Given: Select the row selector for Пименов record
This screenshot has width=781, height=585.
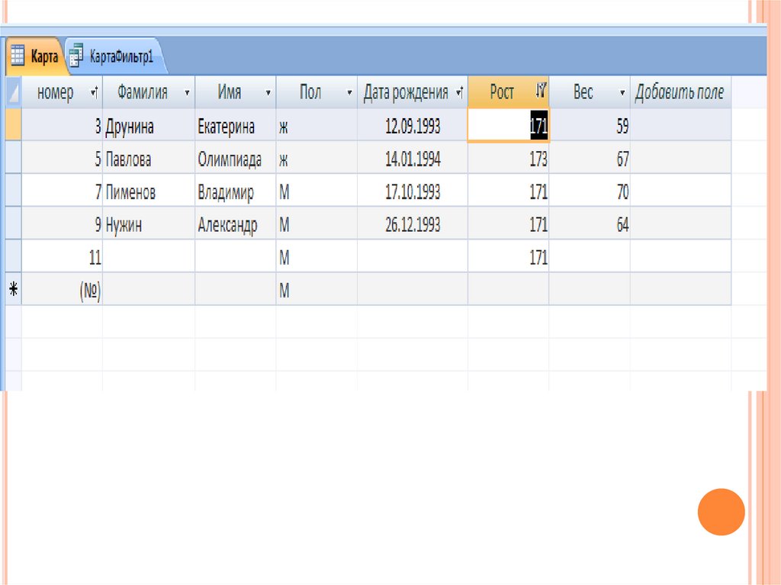Looking at the screenshot, I should point(13,192).
